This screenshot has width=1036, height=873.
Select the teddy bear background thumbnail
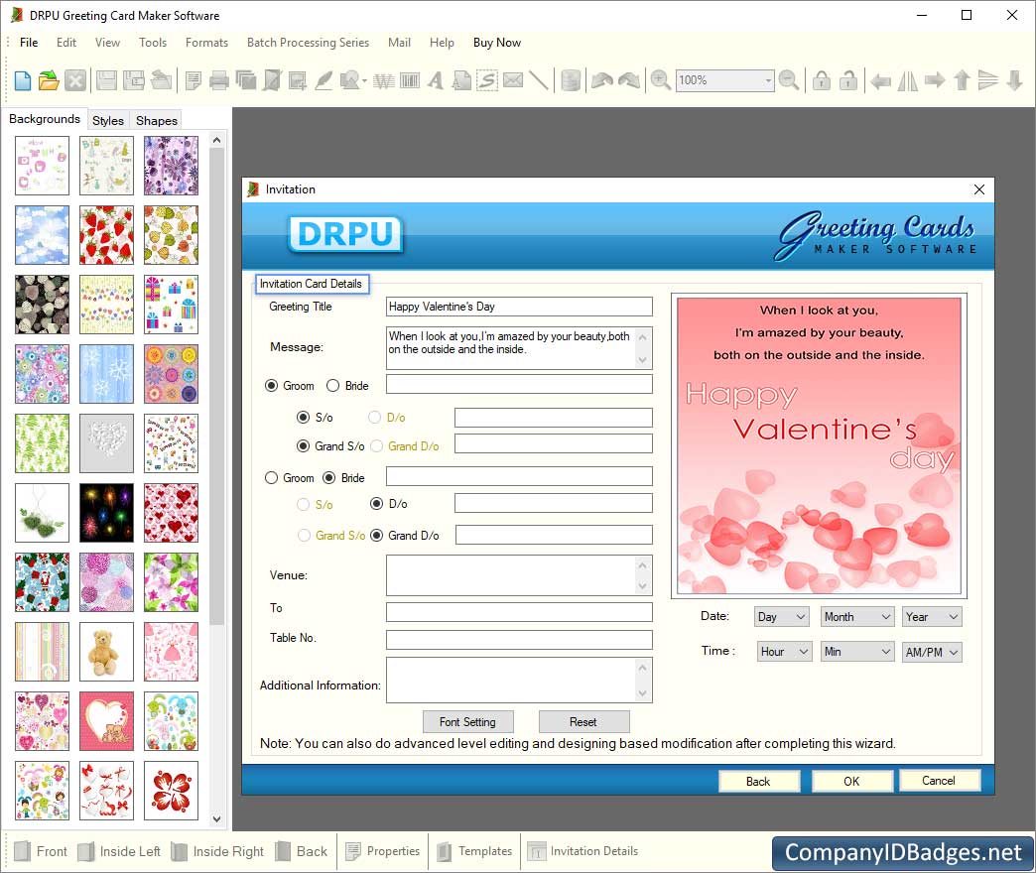[x=106, y=652]
